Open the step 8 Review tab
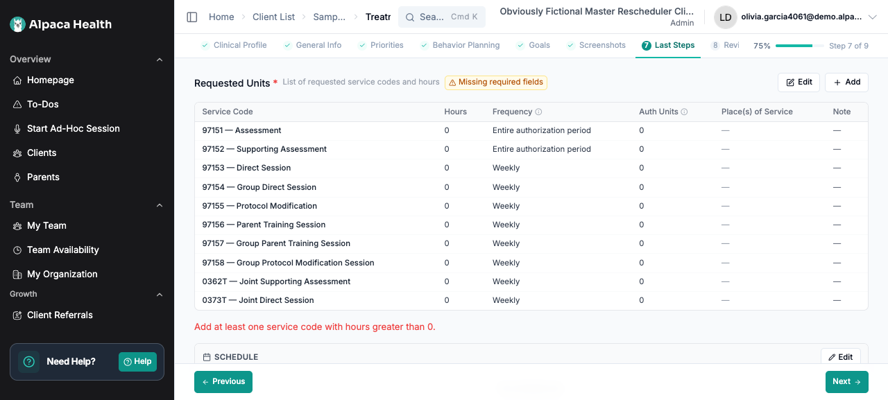The height and width of the screenshot is (400, 888). (x=725, y=45)
